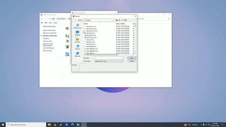The height and width of the screenshot is (127, 226).
Task: Select the aero_helpsel.cur file
Action: [91, 46]
